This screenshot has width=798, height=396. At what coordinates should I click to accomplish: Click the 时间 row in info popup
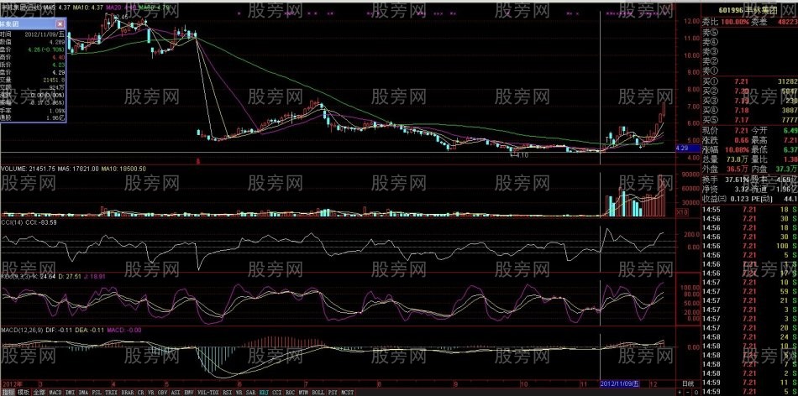(33, 34)
